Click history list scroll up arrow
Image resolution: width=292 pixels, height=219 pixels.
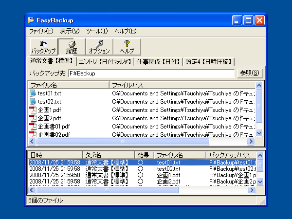coord(260,155)
